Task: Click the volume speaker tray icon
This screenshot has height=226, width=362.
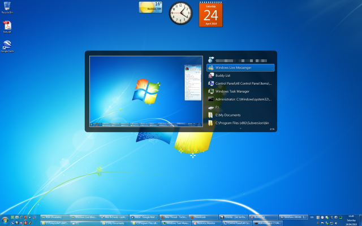Action: click(x=335, y=223)
